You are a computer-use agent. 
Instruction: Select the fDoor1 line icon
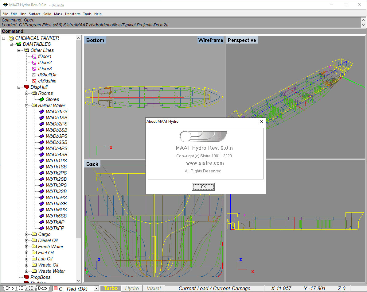click(x=34, y=56)
